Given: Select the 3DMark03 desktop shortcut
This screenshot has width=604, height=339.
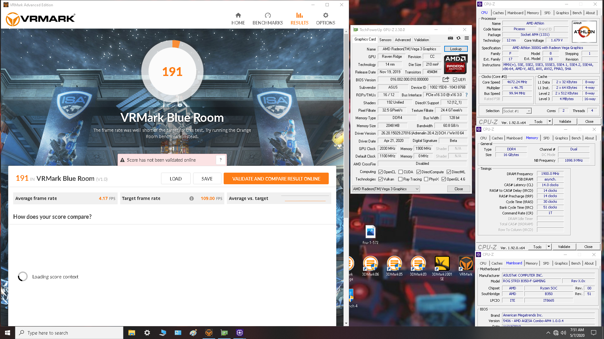Looking at the screenshot, I should 418,266.
